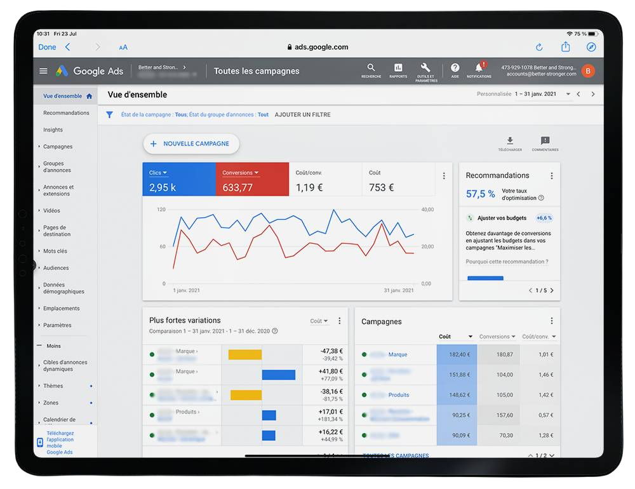The height and width of the screenshot is (489, 635).
Task: Open the Recommandations sidebar item
Action: pos(65,113)
